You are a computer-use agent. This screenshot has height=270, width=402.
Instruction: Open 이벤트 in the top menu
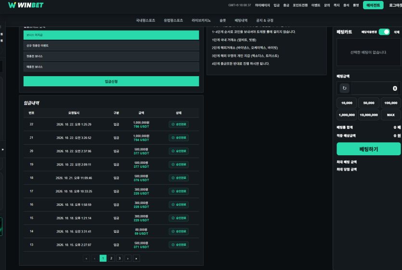pos(316,5)
